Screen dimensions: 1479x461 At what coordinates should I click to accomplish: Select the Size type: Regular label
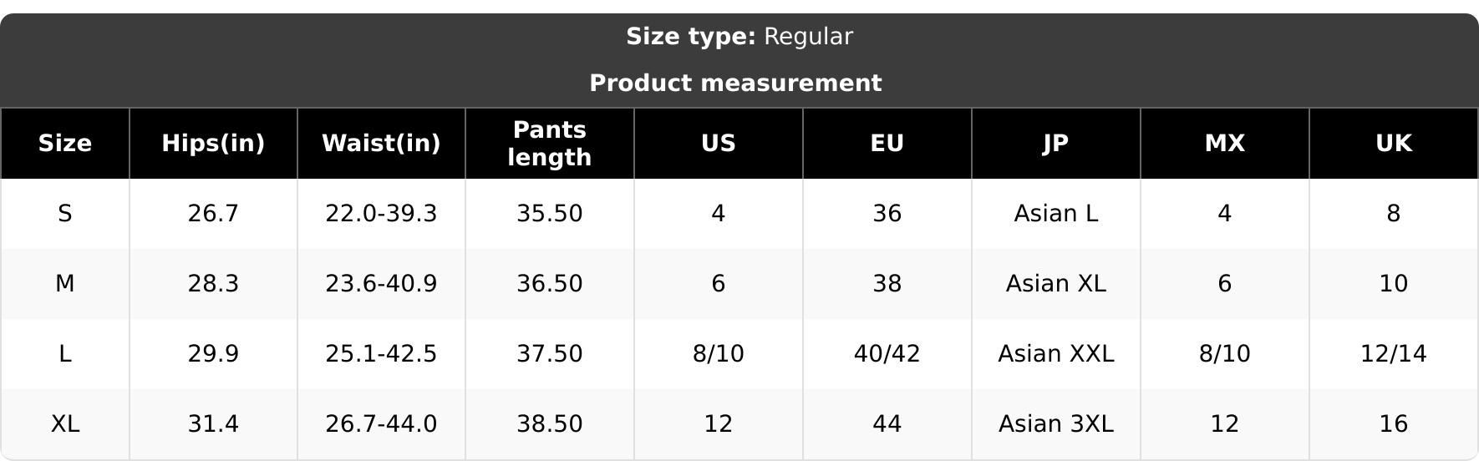click(x=739, y=37)
